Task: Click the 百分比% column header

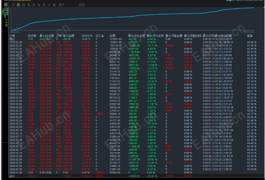Action: (87, 36)
